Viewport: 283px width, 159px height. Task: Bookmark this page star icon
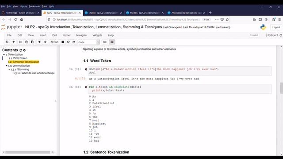click(227, 19)
